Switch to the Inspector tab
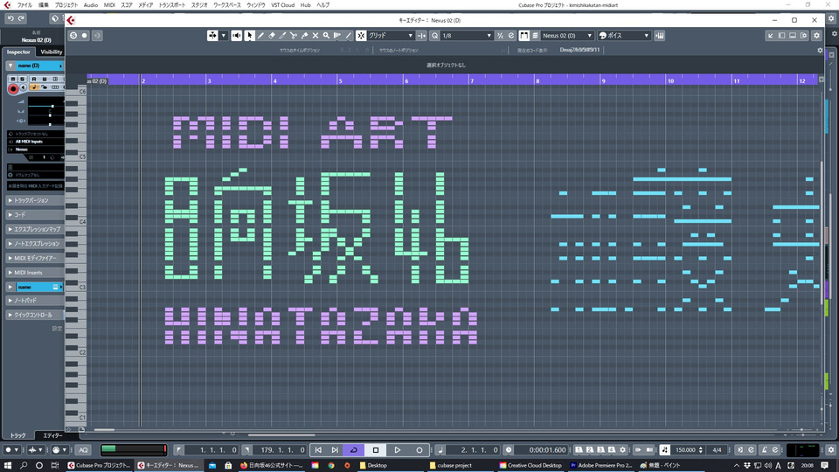Viewport: 839px width, 472px height. click(18, 52)
